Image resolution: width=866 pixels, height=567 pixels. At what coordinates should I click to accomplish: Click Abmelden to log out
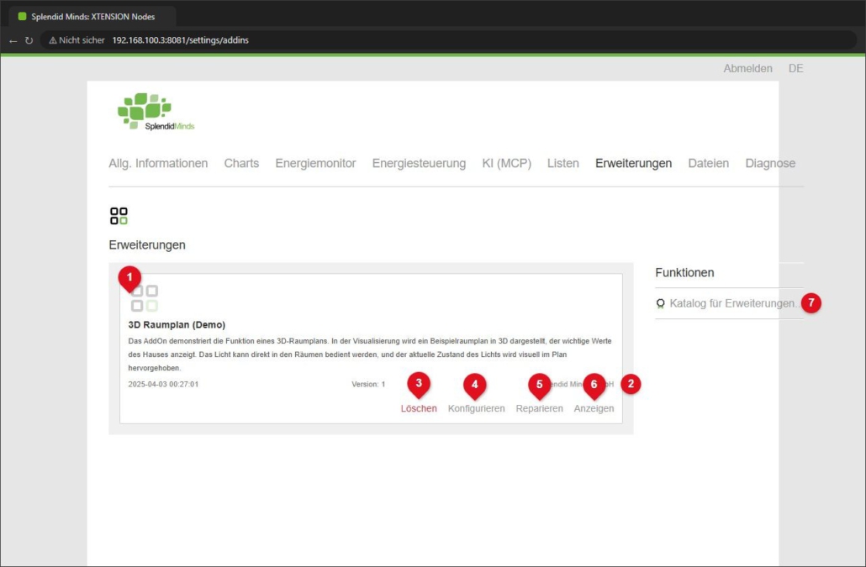tap(747, 68)
